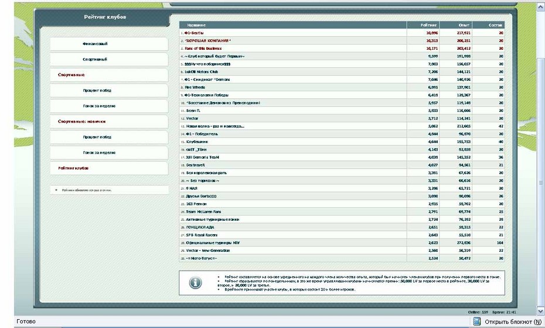The height and width of the screenshot is (328, 545).
Task: Click rating value 10,313 in the second row
Action: 432,40
